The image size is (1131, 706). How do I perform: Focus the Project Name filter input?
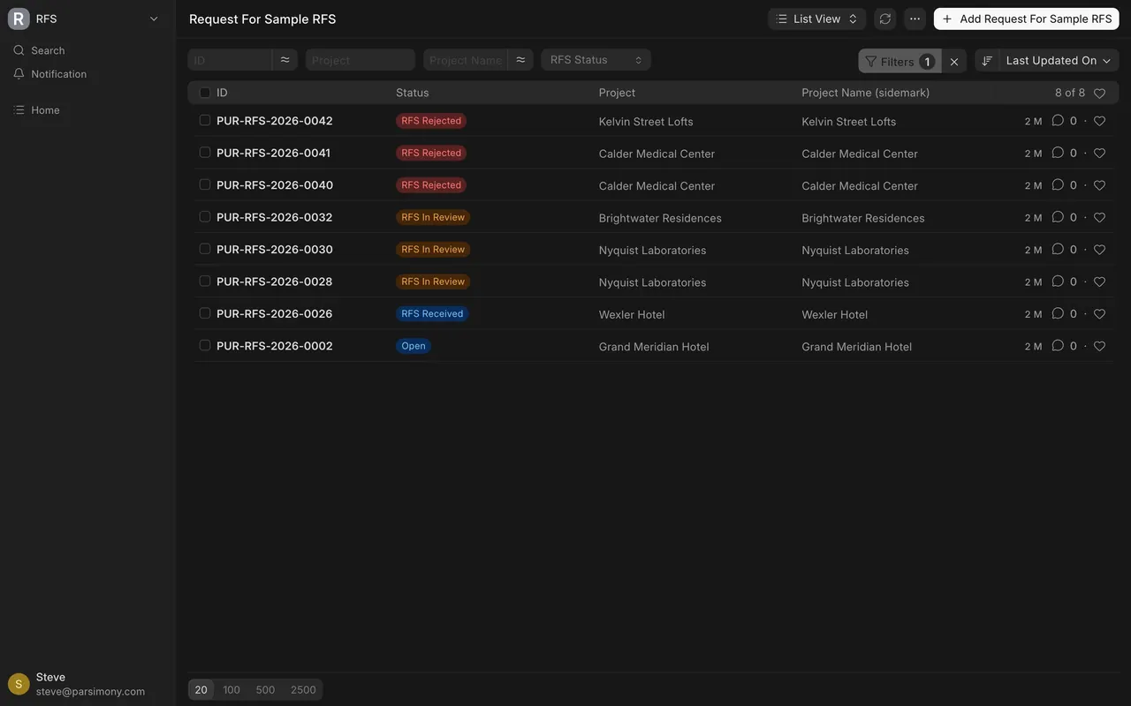pos(466,60)
